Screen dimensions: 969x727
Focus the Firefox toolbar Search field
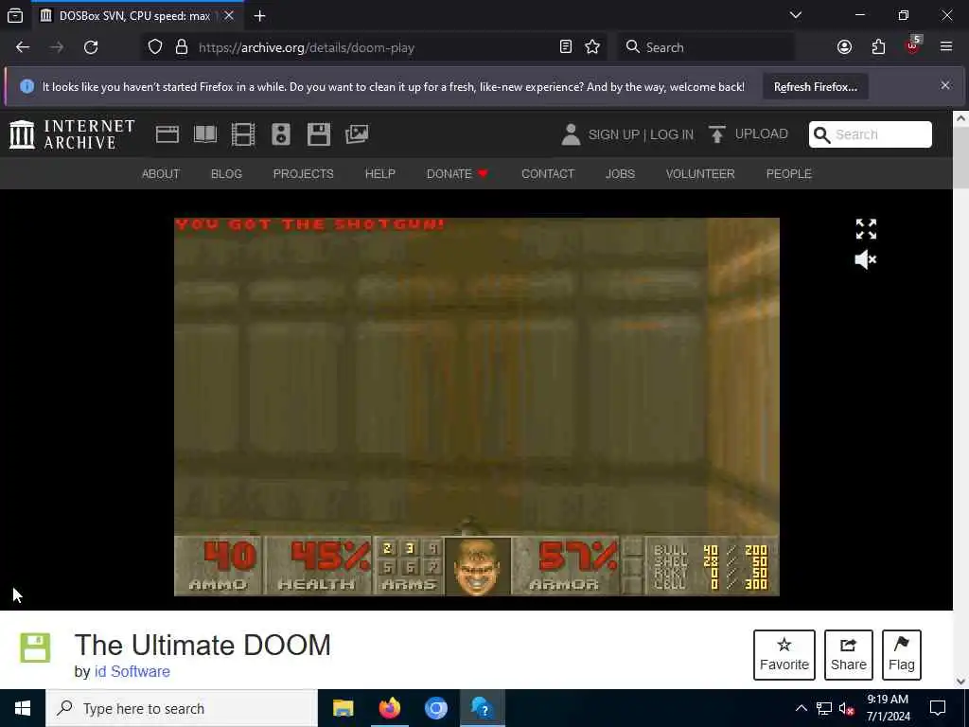(x=706, y=47)
